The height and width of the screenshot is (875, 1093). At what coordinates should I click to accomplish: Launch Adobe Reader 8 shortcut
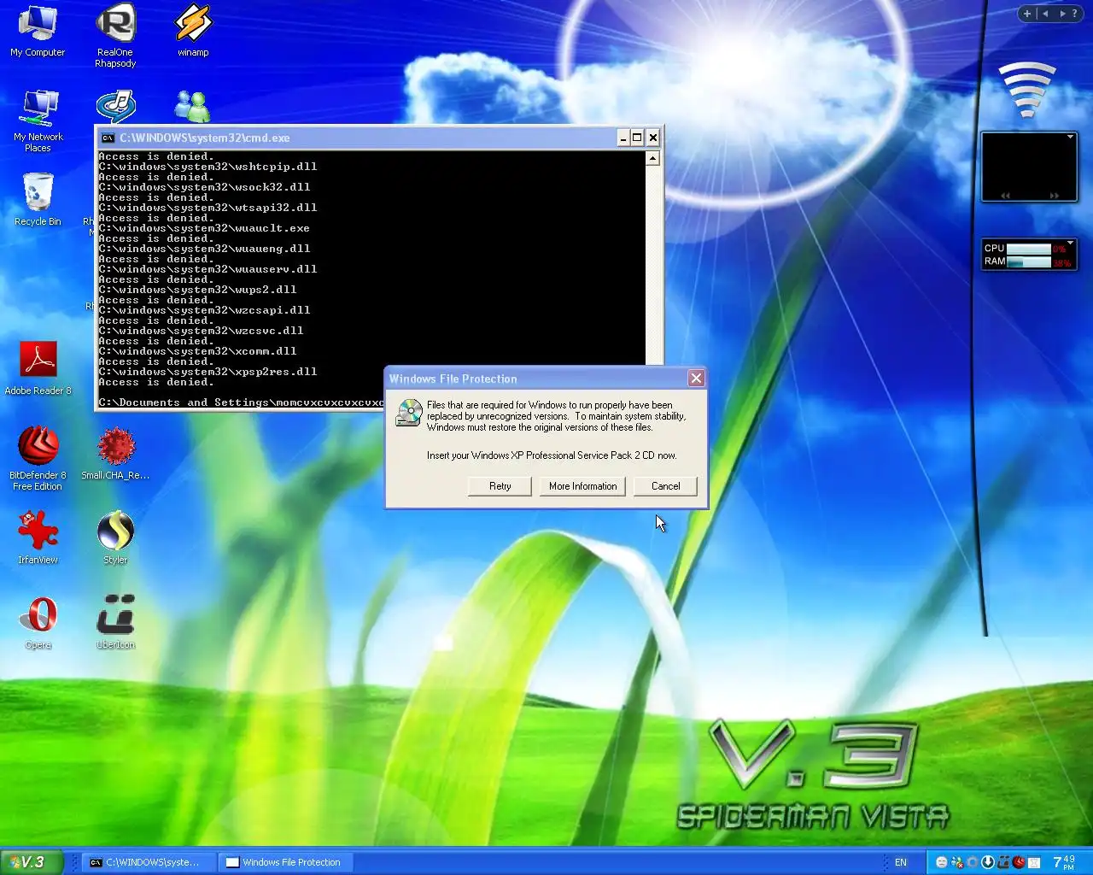[38, 368]
